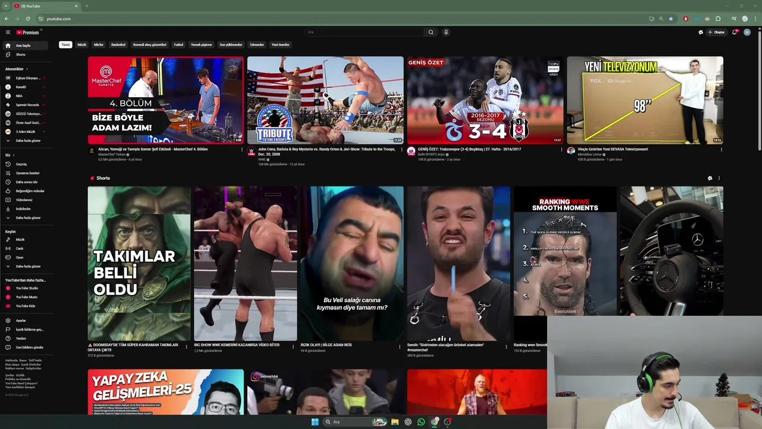Open the notifications bell
Screen dimensions: 762x429
click(x=735, y=32)
